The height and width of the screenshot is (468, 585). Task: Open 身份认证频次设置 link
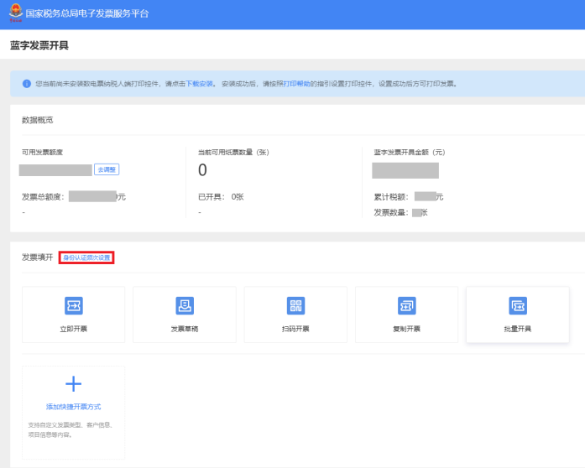pyautogui.click(x=86, y=257)
